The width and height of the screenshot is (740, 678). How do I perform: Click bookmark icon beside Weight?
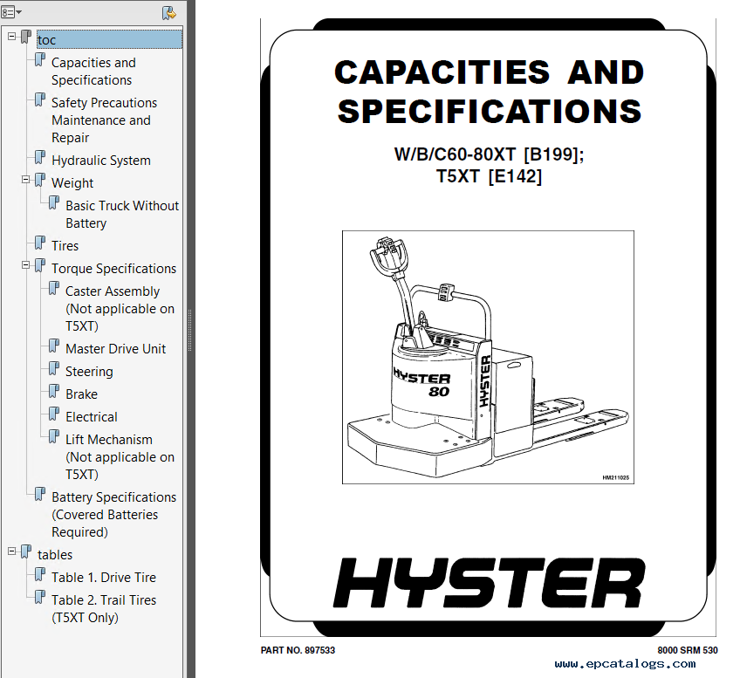(40, 180)
